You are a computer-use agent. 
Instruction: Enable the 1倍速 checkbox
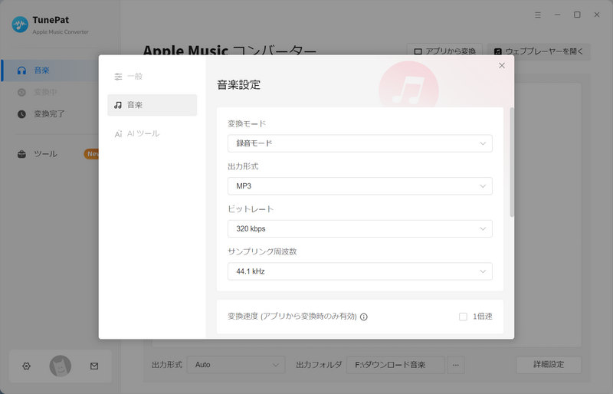click(x=463, y=317)
